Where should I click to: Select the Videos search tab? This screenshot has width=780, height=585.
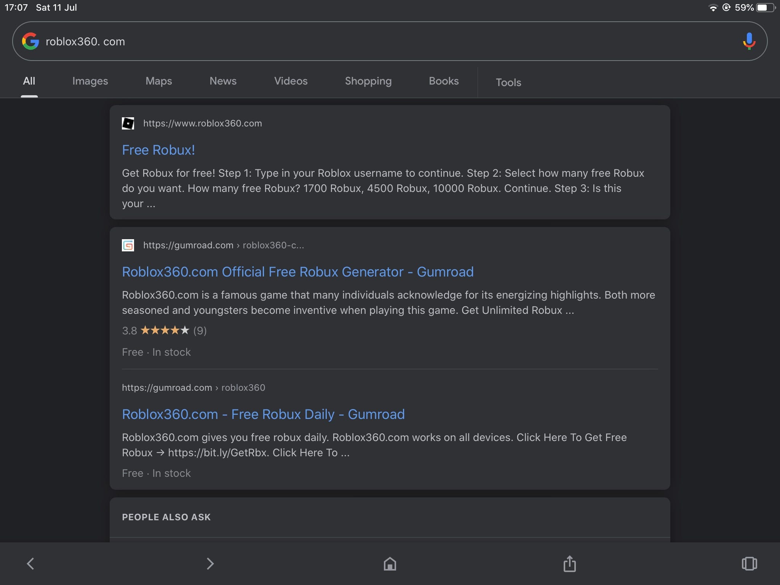pyautogui.click(x=291, y=80)
